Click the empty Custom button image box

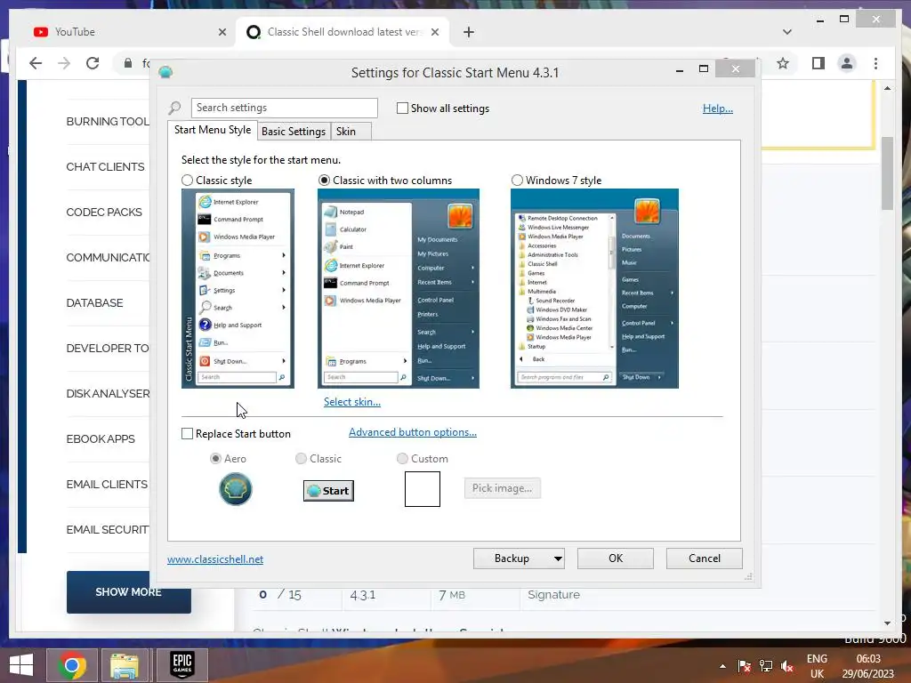pos(423,489)
